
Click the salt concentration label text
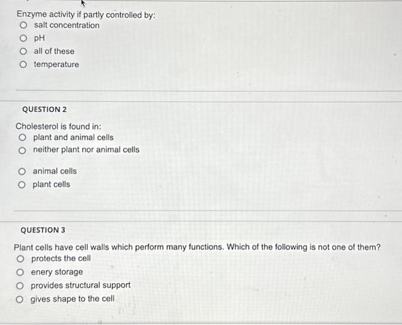[x=67, y=25]
